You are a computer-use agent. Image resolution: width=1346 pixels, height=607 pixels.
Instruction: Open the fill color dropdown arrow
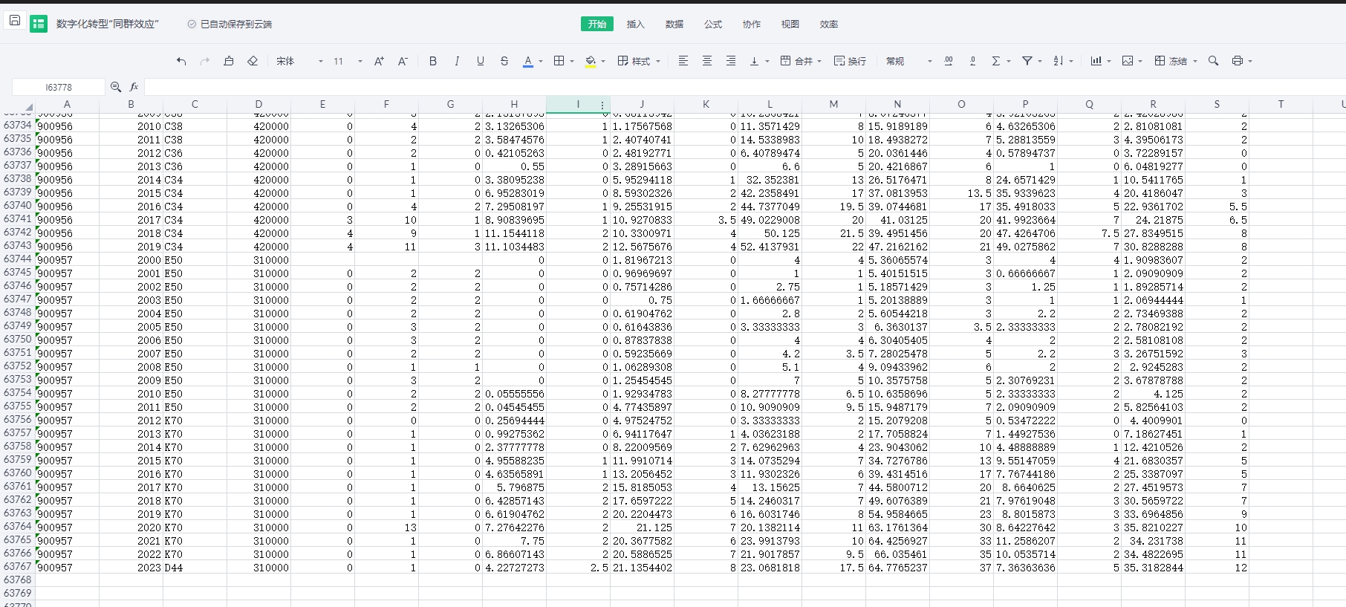click(603, 61)
